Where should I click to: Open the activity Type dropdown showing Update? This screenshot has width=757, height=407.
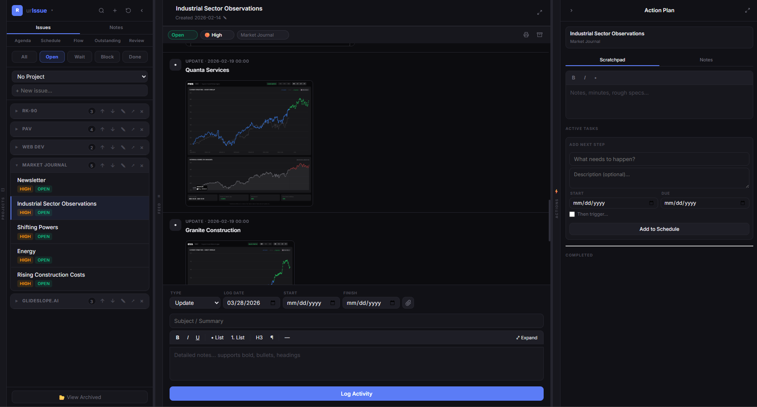[x=195, y=303]
